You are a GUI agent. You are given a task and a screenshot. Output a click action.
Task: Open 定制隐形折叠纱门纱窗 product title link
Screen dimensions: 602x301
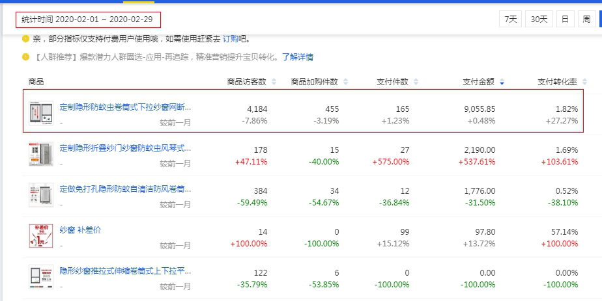[x=125, y=148]
